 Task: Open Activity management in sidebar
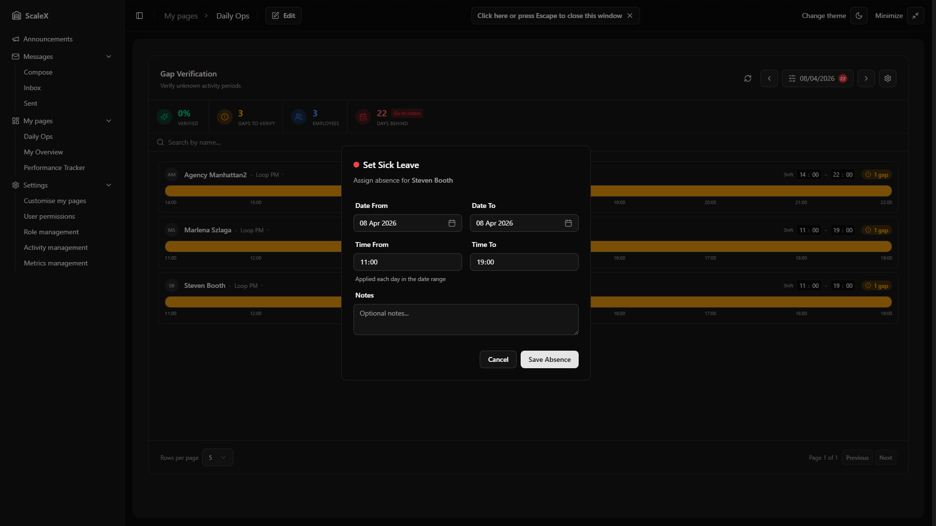(56, 247)
